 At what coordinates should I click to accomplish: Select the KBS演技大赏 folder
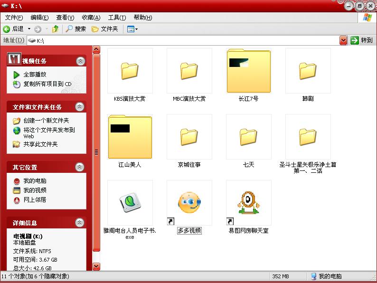130,71
